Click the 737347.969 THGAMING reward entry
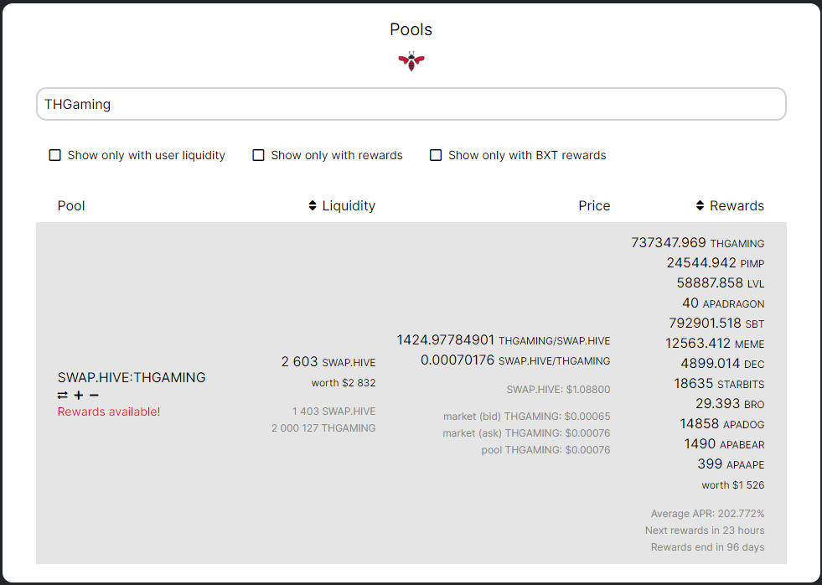This screenshot has height=585, width=822. [x=697, y=243]
